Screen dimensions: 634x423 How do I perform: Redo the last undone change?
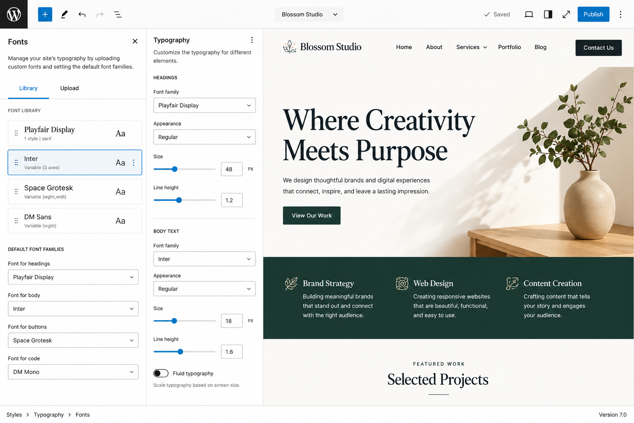(x=100, y=14)
